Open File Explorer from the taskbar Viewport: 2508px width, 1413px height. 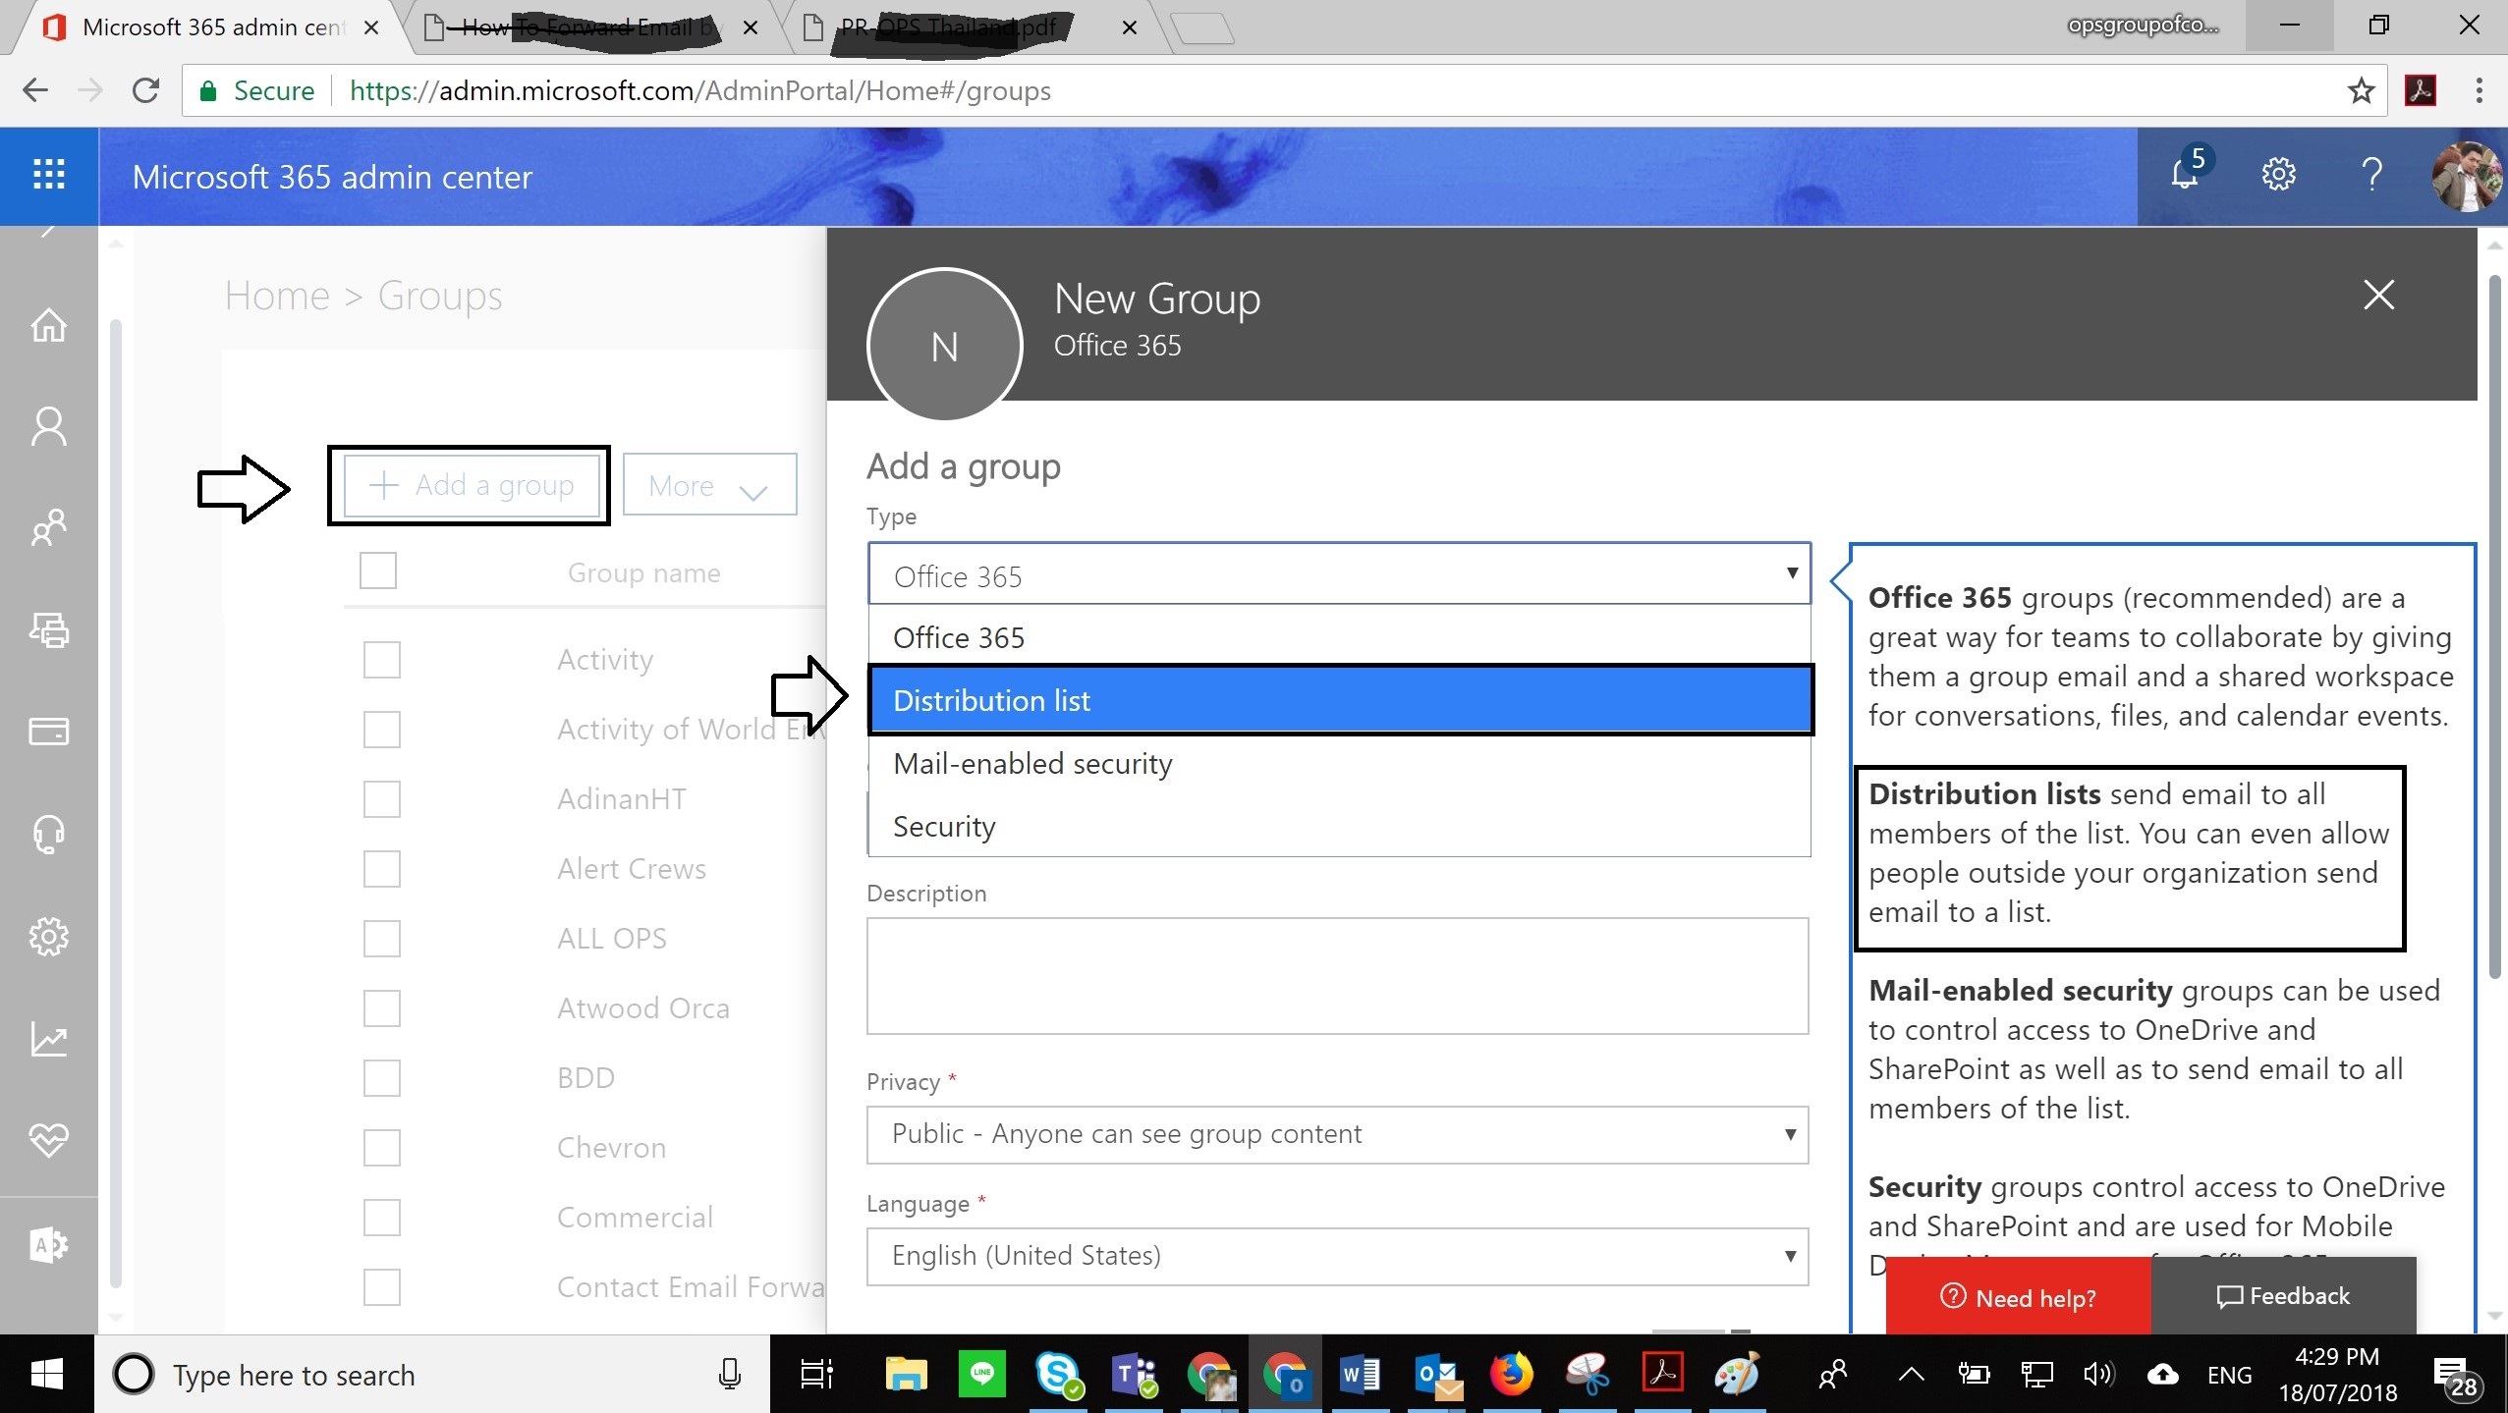[906, 1374]
